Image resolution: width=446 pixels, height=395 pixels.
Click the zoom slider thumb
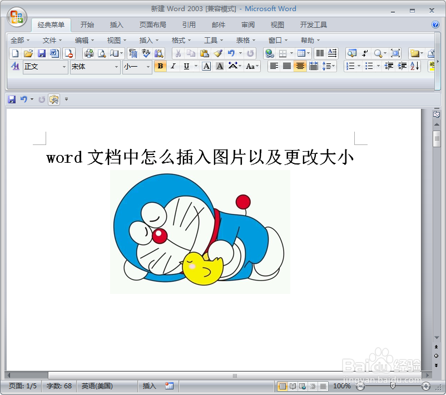click(x=393, y=386)
